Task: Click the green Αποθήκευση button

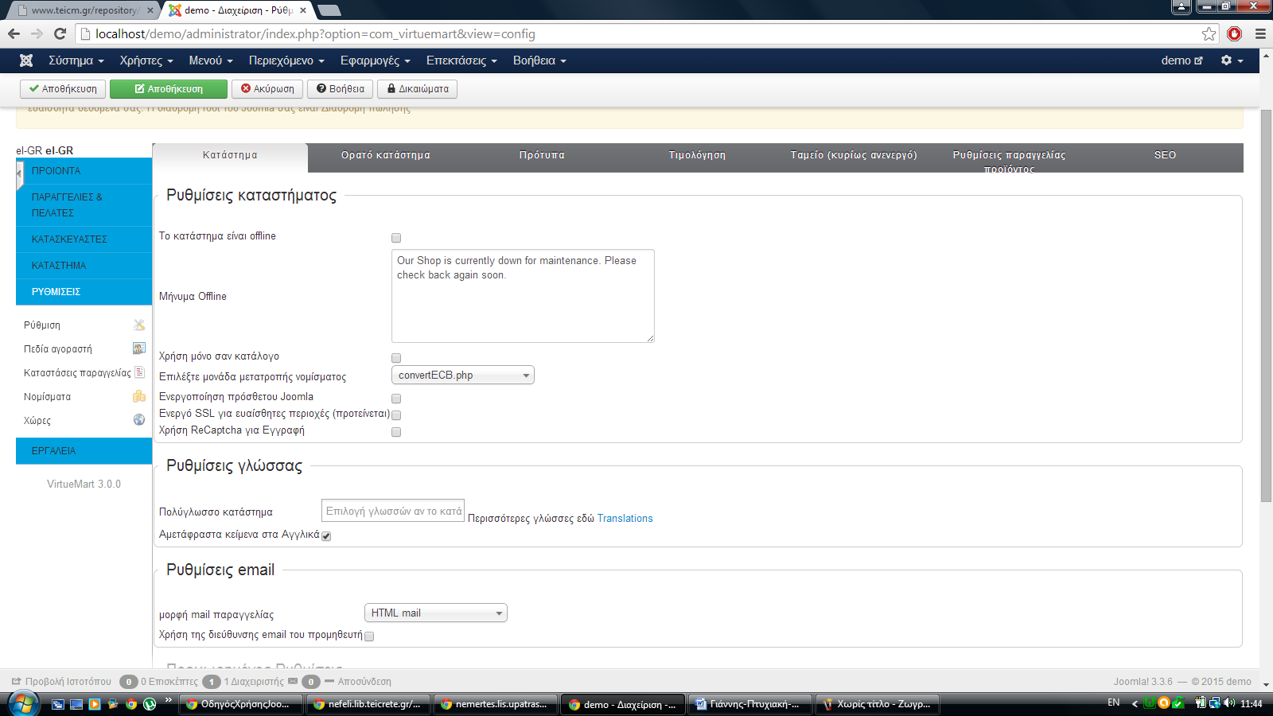Action: [x=169, y=88]
